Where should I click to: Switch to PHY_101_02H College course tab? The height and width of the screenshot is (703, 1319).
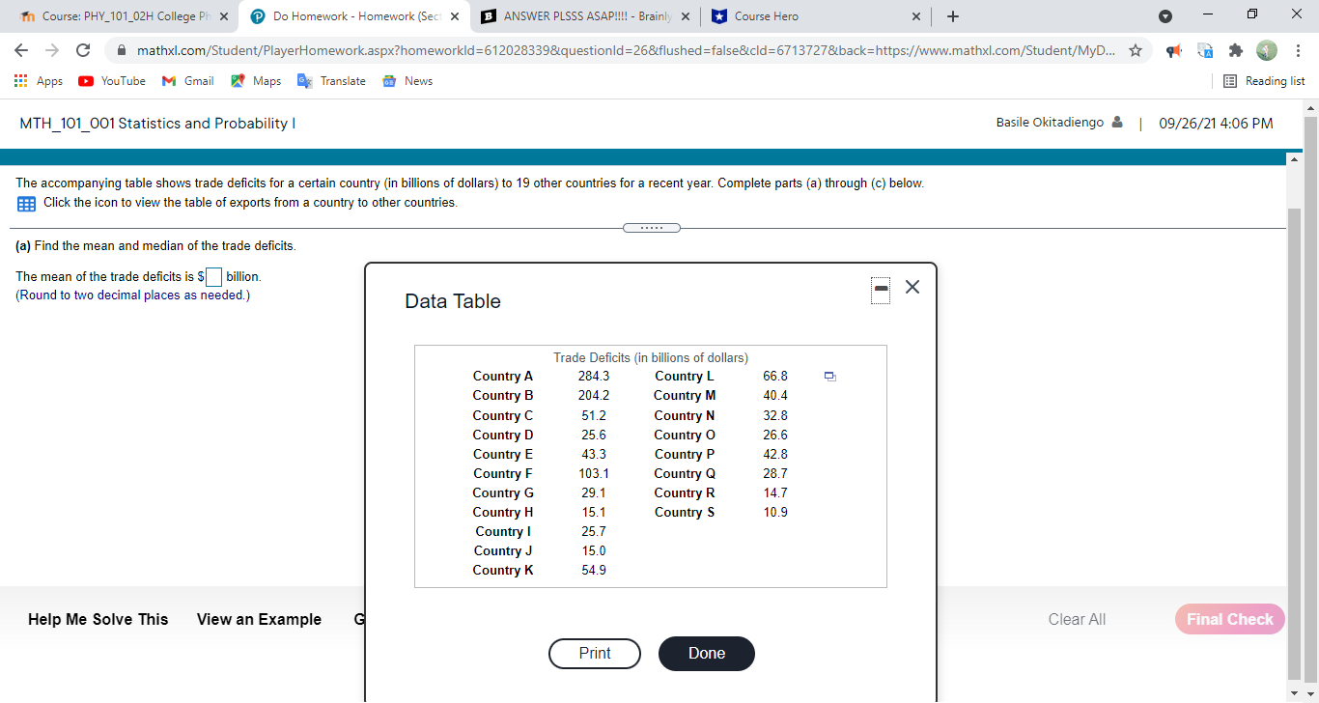(x=123, y=16)
